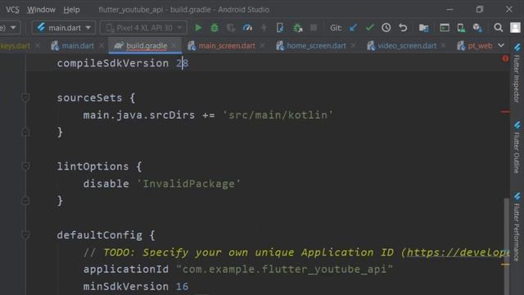Update project with Git blue arrow
This screenshot has width=524, height=295.
[x=353, y=28]
